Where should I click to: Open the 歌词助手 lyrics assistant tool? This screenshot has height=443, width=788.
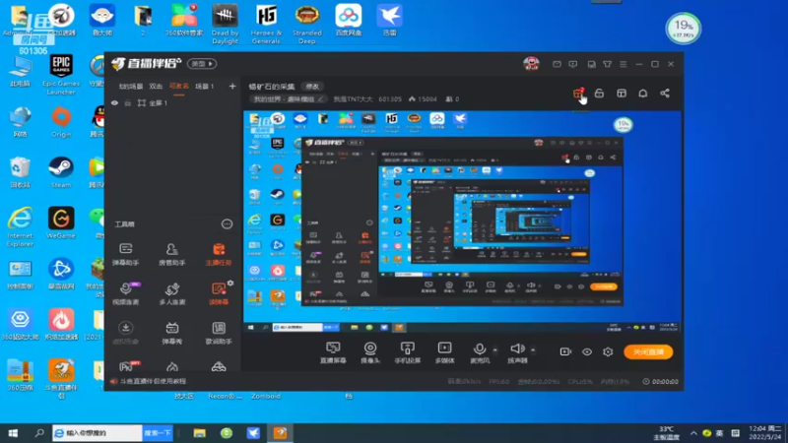(219, 333)
